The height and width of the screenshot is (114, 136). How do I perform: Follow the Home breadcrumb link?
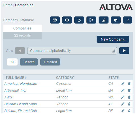click(8, 5)
